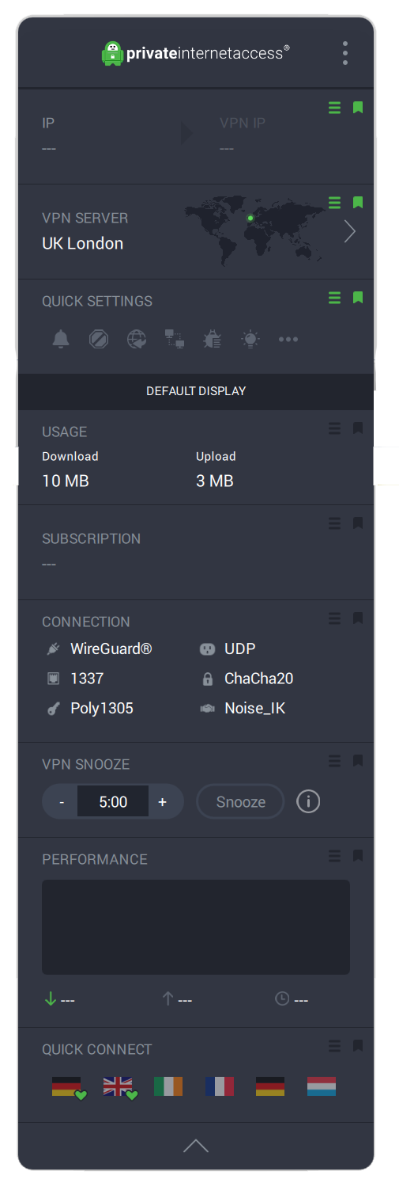Quick connect to the UK flag server
This screenshot has height=1179, width=399.
(119, 1087)
